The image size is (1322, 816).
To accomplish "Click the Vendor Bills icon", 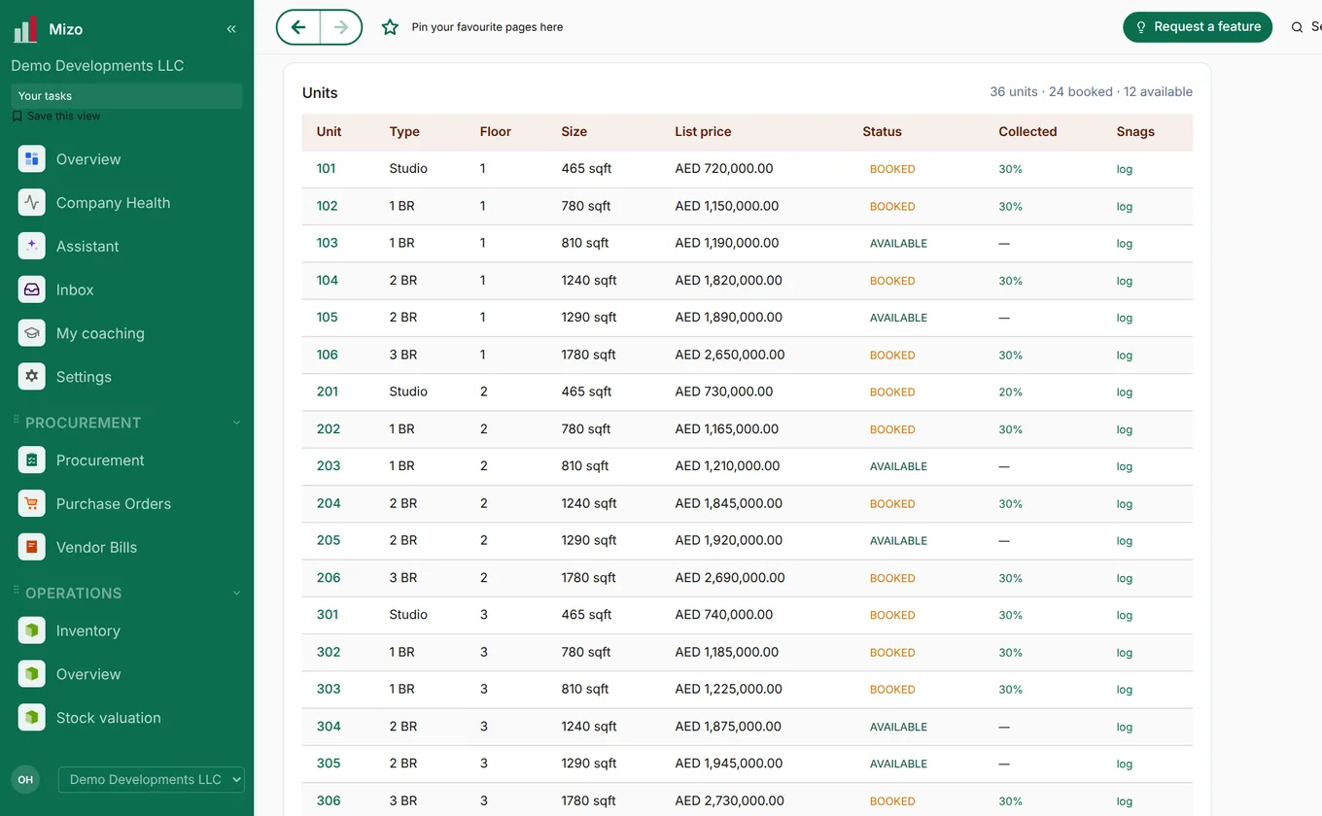I will (x=32, y=547).
